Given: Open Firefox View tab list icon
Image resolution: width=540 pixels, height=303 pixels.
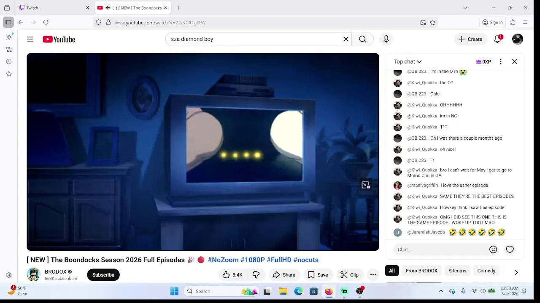Looking at the screenshot, I should coord(7,8).
